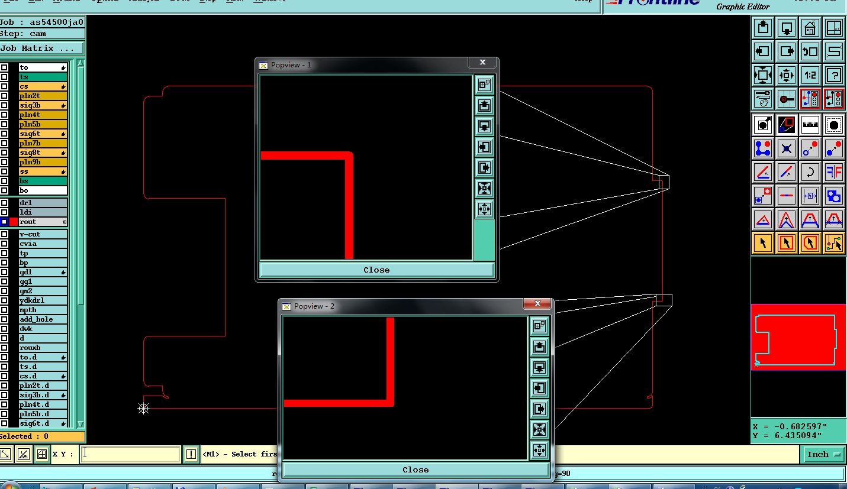Click the grid snap icon left of X Y
Image resolution: width=847 pixels, height=489 pixels.
pyautogui.click(x=41, y=454)
